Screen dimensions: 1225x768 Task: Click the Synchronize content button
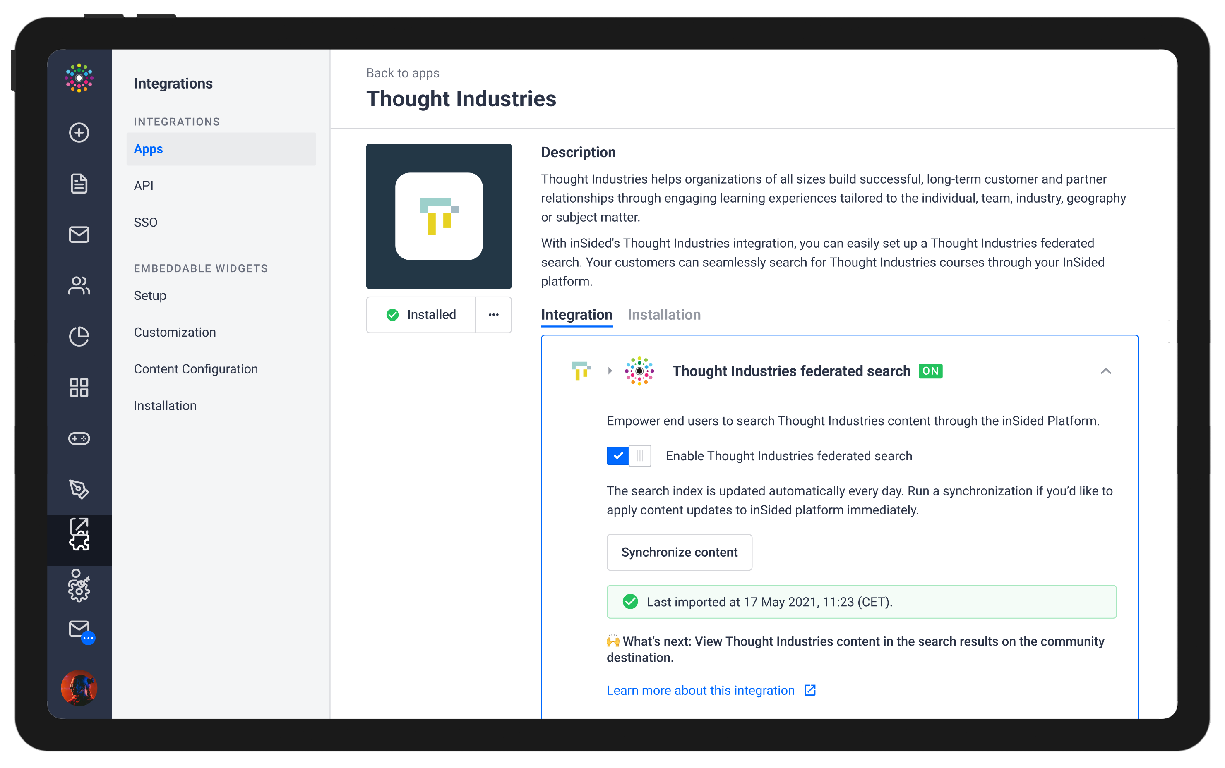pos(679,552)
